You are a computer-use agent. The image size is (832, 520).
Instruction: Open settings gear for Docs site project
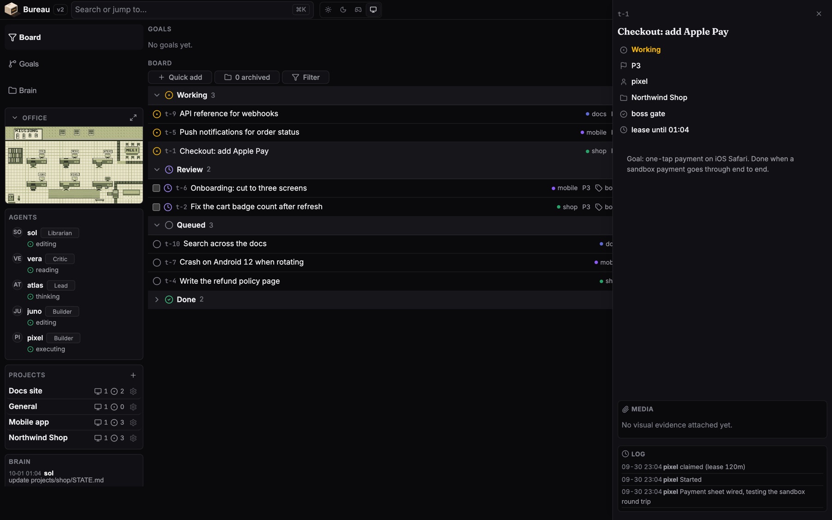(133, 392)
